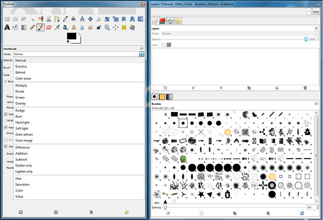Choose Saturation from the mode list
The width and height of the screenshot is (323, 220).
tap(79, 184)
